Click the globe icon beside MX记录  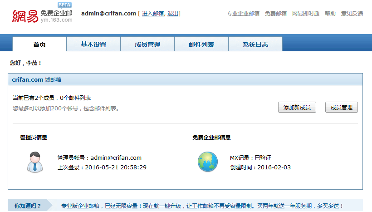coord(208,162)
